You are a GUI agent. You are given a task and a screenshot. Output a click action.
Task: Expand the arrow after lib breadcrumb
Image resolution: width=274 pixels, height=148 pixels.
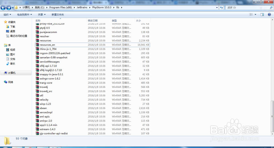[x=122, y=7]
